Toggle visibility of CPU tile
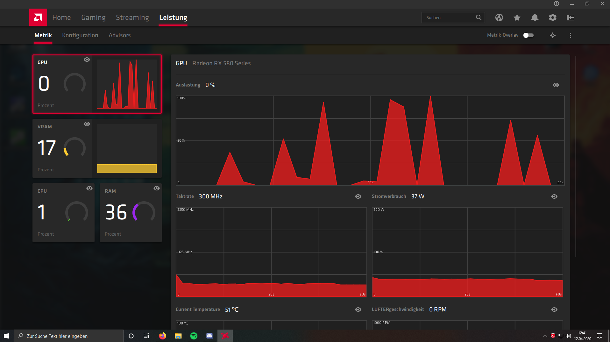 (89, 188)
